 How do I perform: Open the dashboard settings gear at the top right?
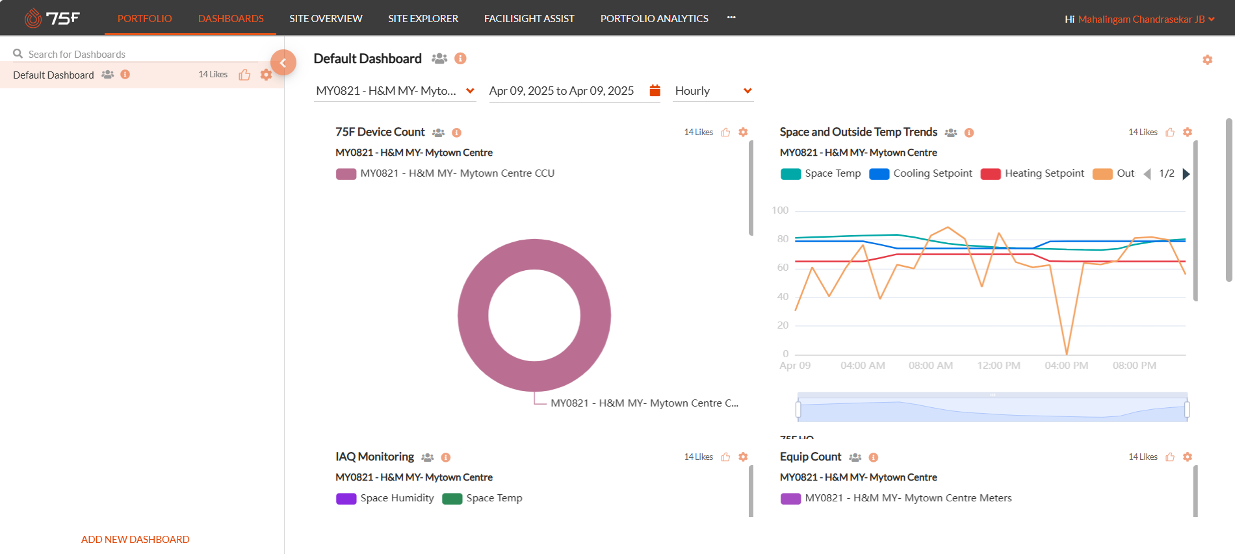click(x=1207, y=60)
